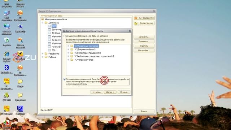Expand the Разработка tree group
This screenshot has width=231, height=130.
coord(43,53)
